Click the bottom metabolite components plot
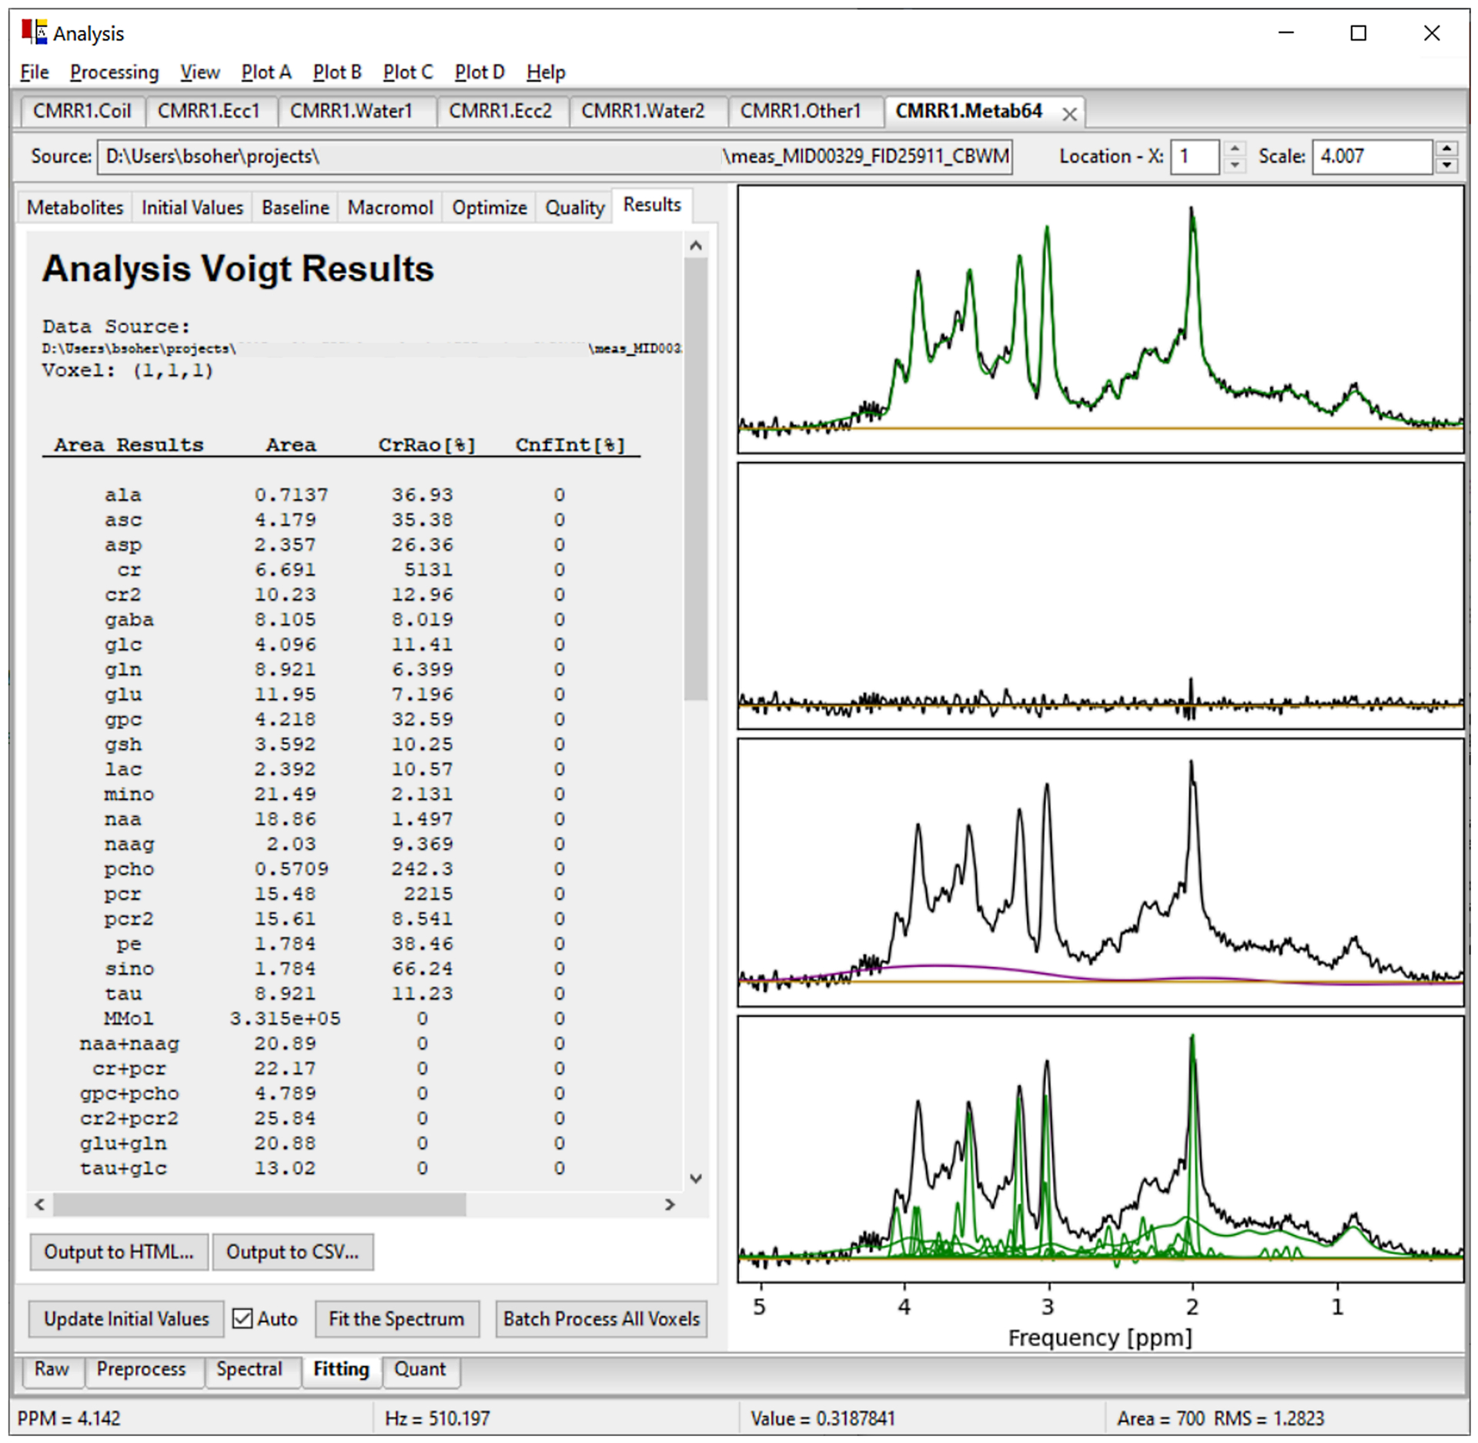1478x1443 pixels. [1100, 1149]
